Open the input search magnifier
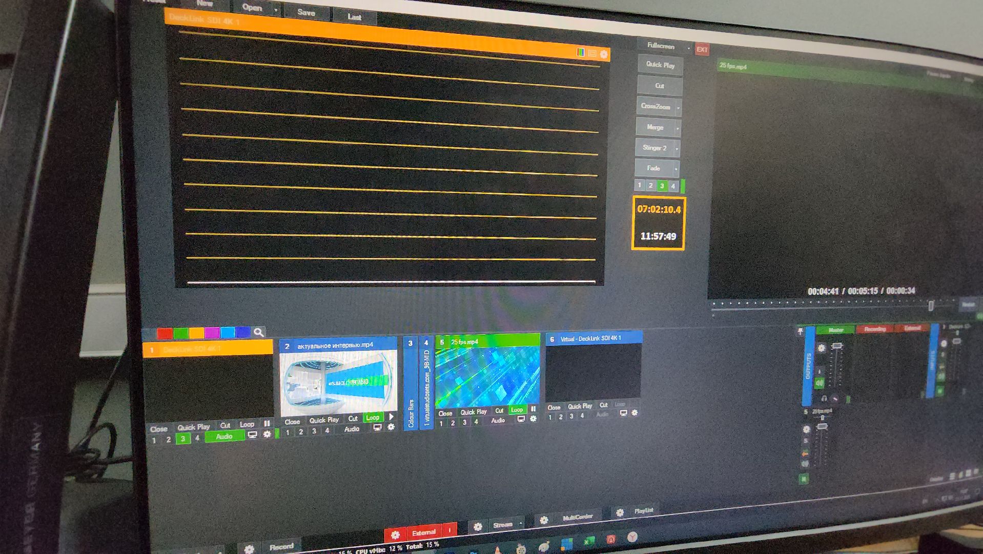Screen dimensions: 983x554 click(x=259, y=332)
